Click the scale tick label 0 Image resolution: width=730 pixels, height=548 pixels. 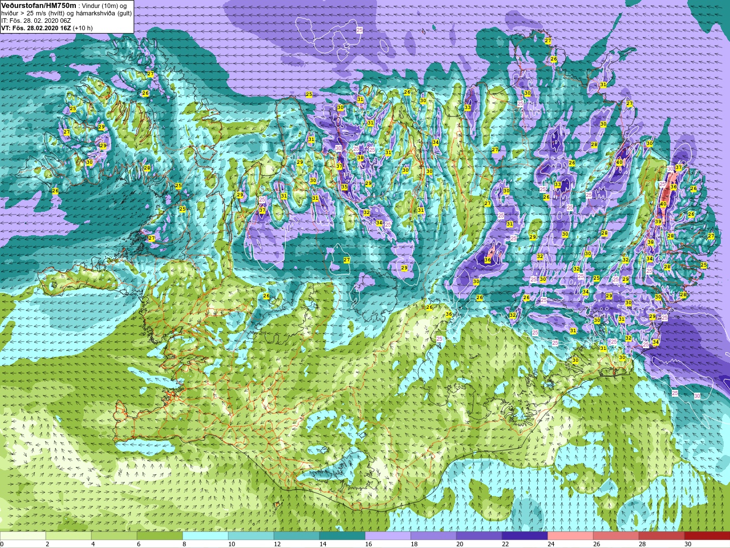tap(2, 545)
